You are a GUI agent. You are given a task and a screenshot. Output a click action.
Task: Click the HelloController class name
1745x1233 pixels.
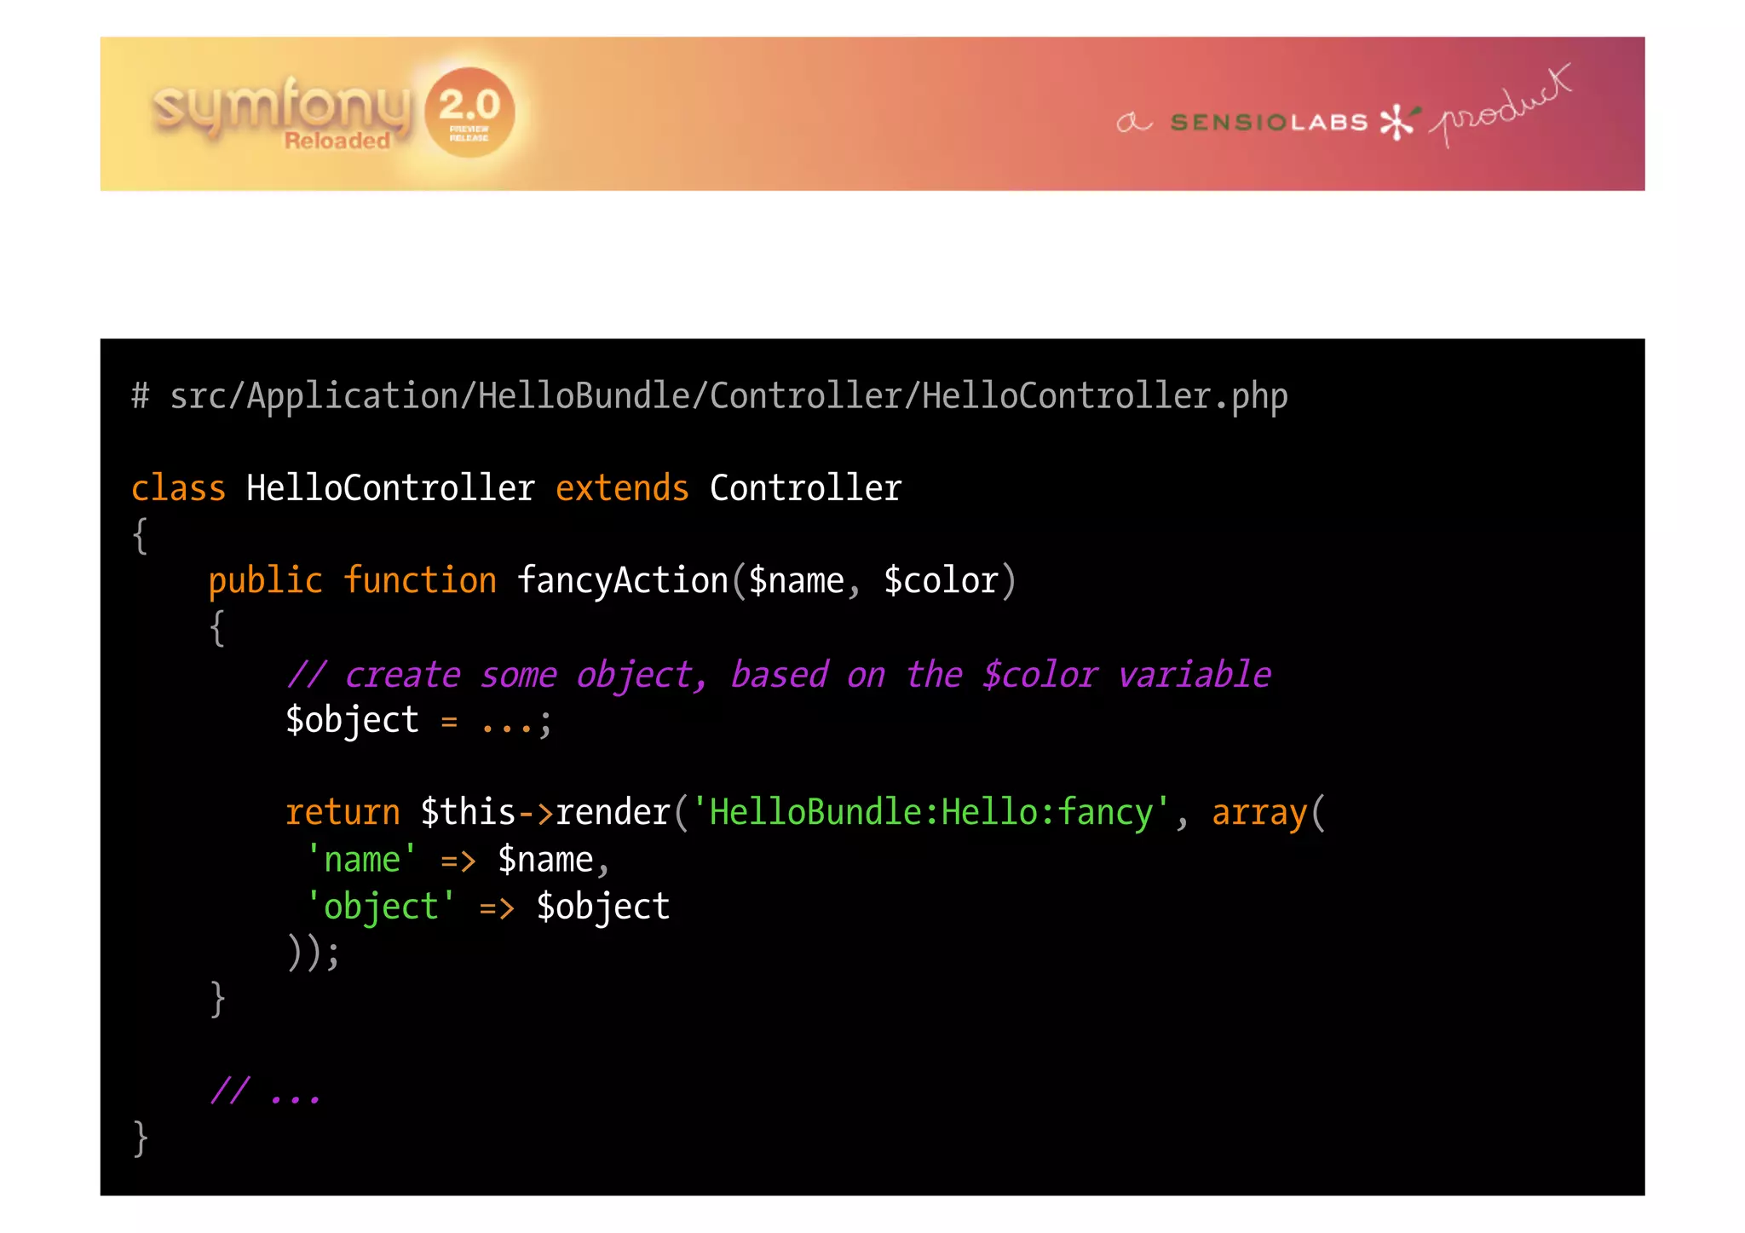click(390, 489)
